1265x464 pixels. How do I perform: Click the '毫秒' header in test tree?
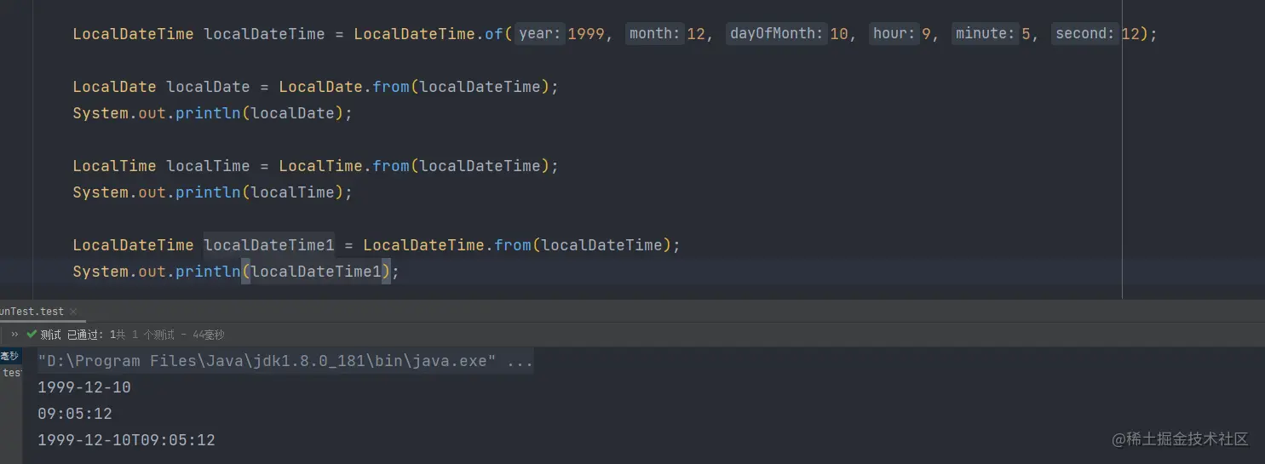point(9,356)
